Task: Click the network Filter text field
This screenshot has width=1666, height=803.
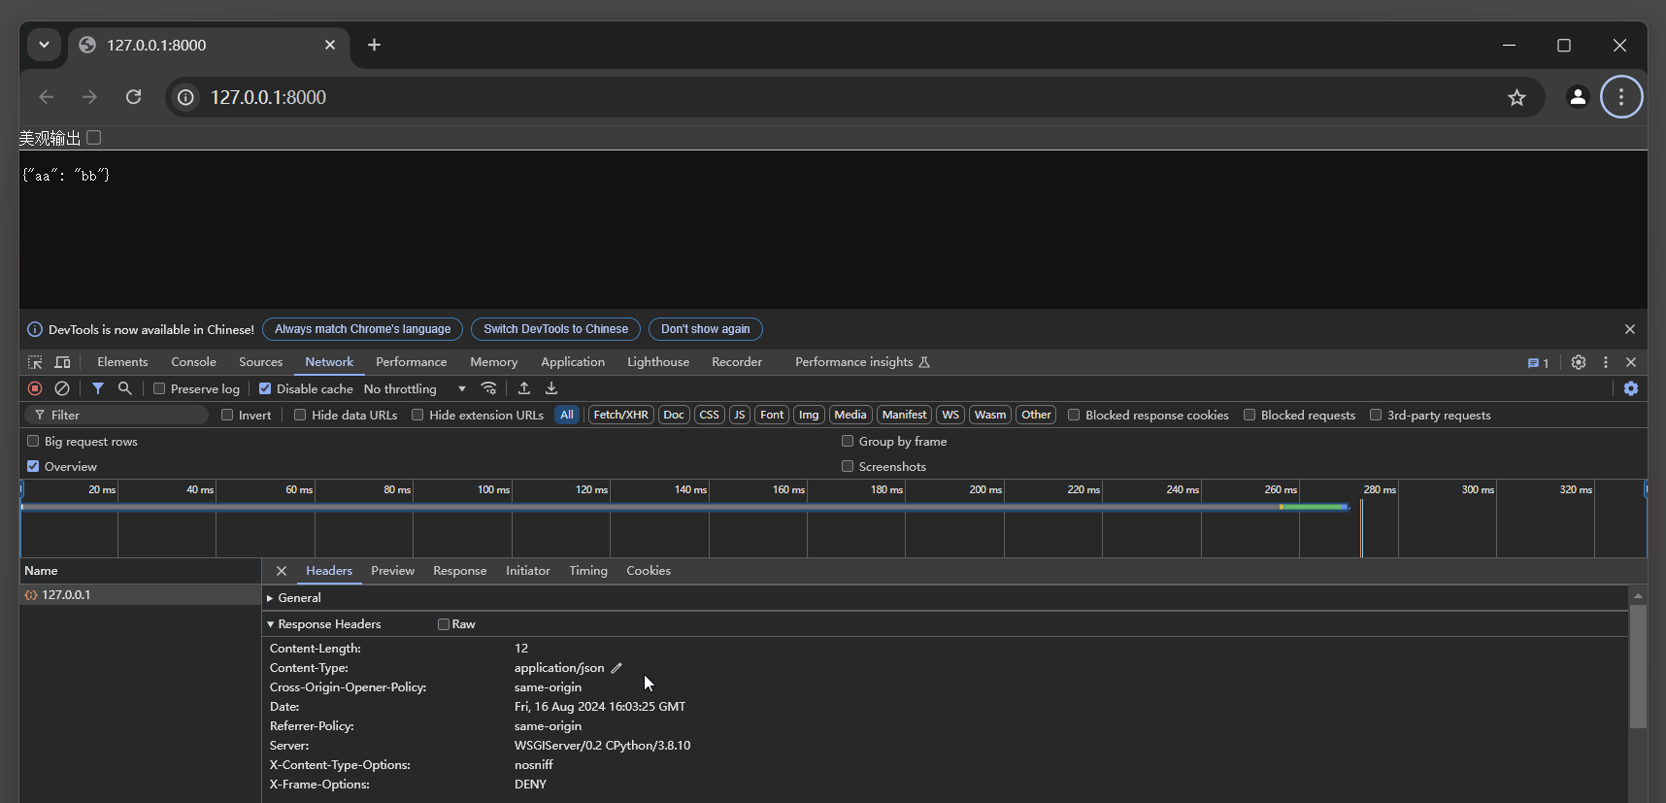Action: 117,415
